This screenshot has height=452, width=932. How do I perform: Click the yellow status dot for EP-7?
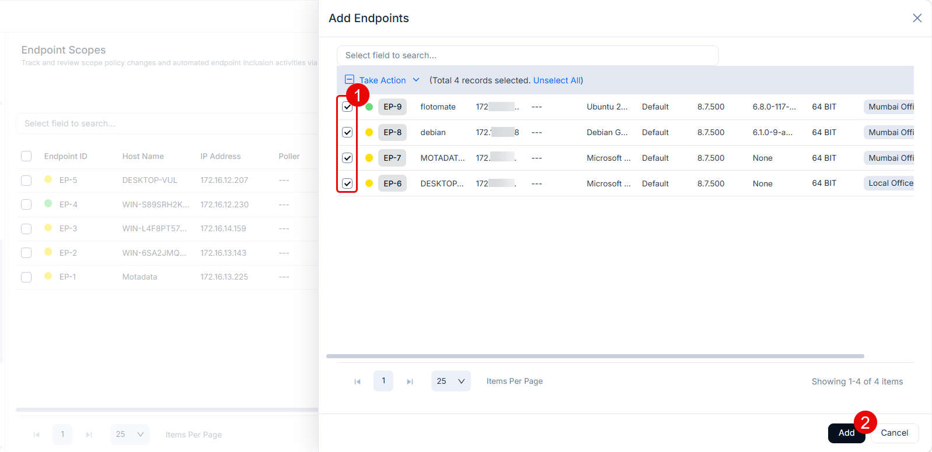(x=369, y=158)
